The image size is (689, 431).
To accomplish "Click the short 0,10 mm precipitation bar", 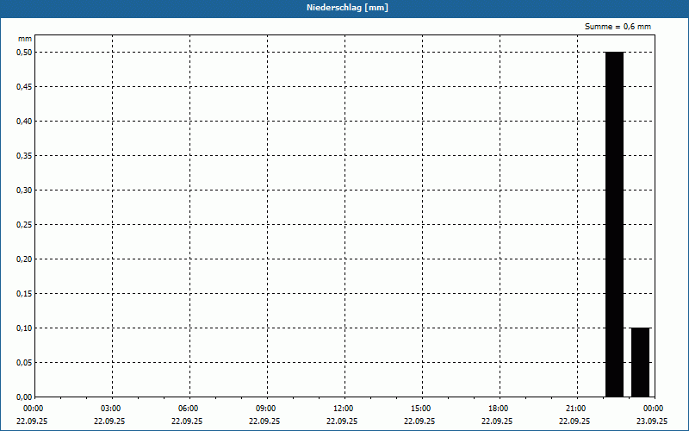I will click(640, 362).
